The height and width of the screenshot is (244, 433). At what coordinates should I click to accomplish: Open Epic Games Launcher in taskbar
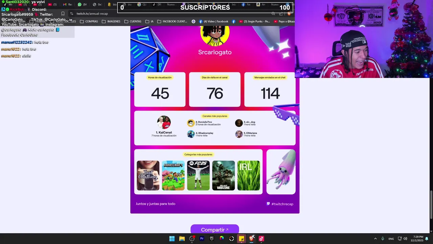(212, 239)
